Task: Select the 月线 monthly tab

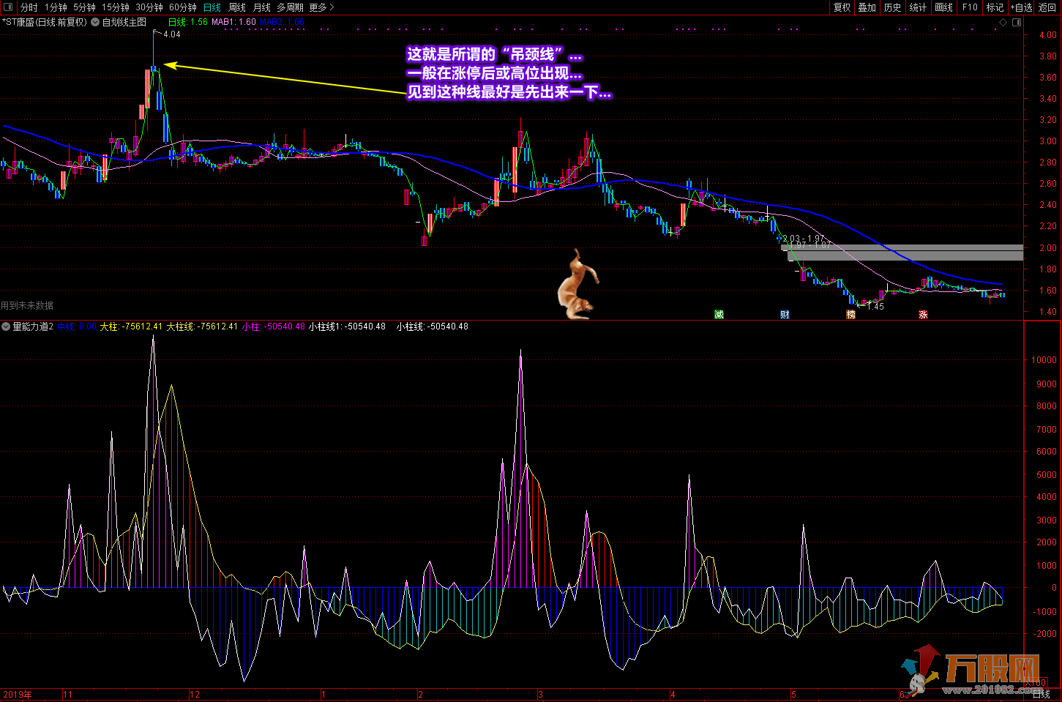Action: click(262, 7)
